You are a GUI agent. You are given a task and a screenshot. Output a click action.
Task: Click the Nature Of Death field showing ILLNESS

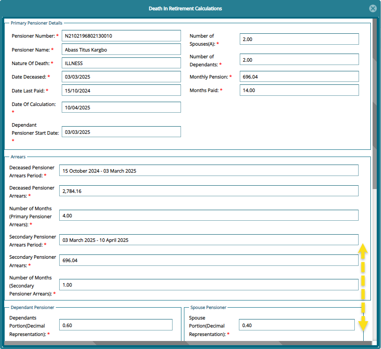(121, 63)
